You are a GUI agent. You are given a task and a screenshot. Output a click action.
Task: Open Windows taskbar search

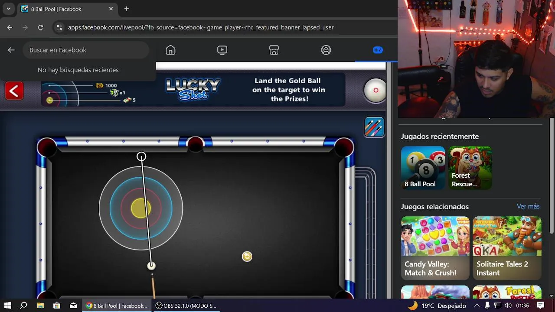[x=24, y=305]
